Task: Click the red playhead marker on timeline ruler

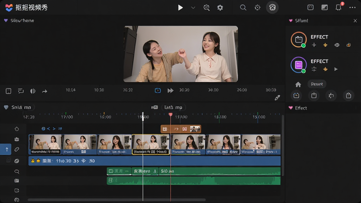Action: coord(170,115)
